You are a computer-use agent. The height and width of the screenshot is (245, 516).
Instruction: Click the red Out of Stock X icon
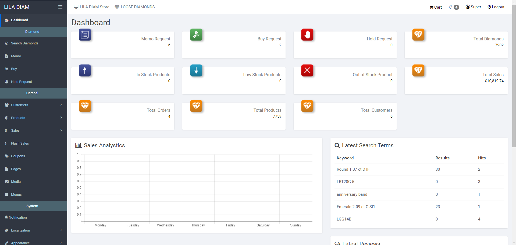pyautogui.click(x=307, y=71)
